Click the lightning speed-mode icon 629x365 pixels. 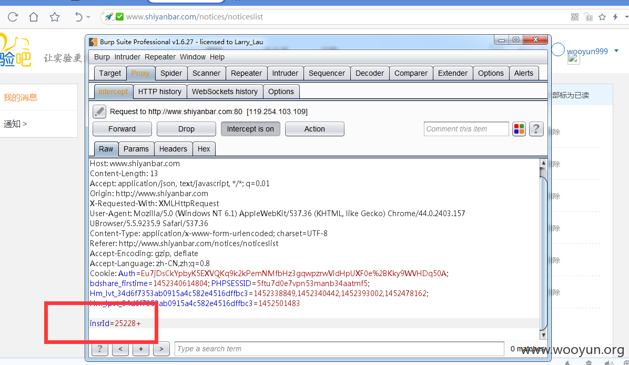(615, 17)
